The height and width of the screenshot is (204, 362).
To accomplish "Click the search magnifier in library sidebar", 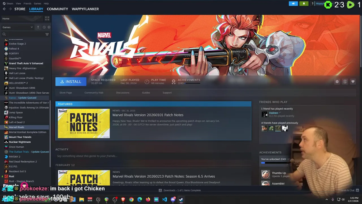I will (4, 34).
